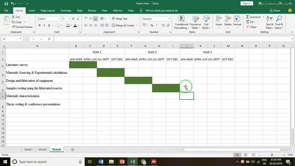The width and height of the screenshot is (295, 166).
Task: Open the View ribbon tab
Action: pos(105,11)
